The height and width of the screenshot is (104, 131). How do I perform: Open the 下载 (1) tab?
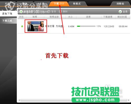pyautogui.click(x=59, y=4)
